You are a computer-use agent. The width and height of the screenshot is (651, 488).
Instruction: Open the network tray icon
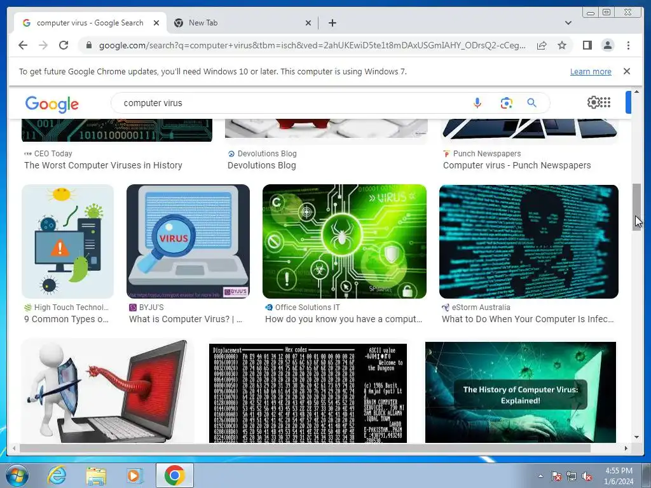pyautogui.click(x=572, y=477)
